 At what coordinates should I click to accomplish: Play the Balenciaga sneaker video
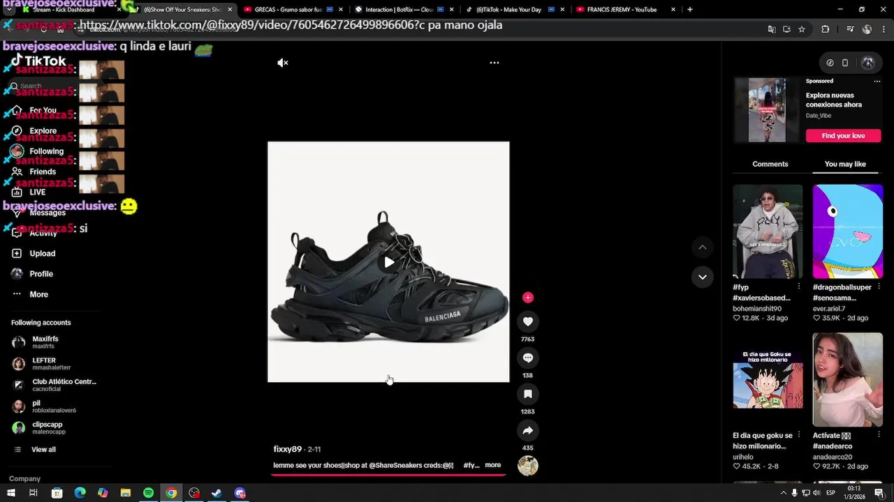[x=388, y=262]
